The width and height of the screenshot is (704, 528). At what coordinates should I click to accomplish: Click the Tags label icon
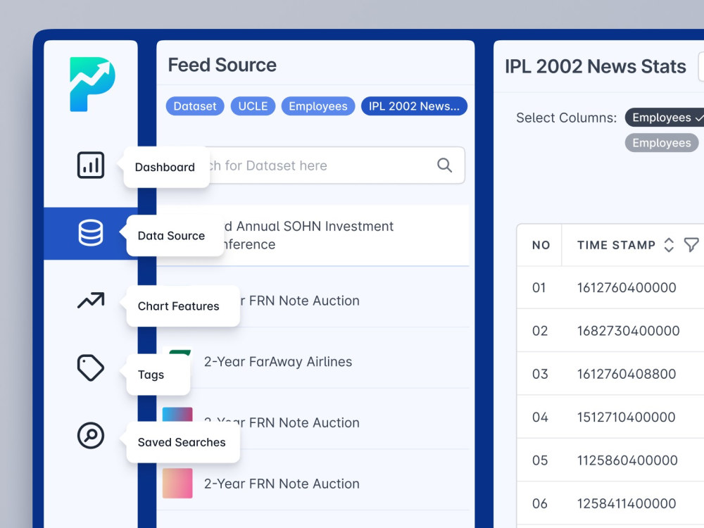(91, 367)
